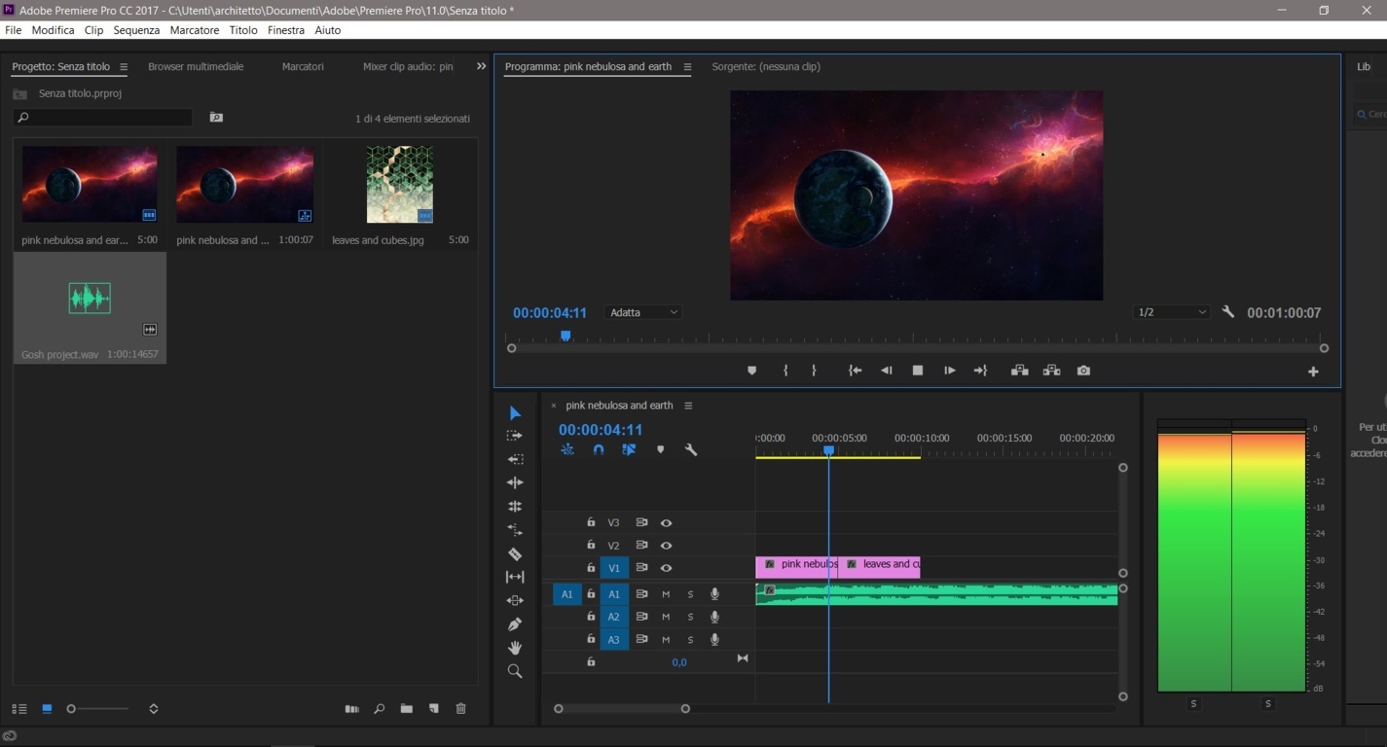The image size is (1387, 747).
Task: Open the 1/2 playback resolution dropdown
Action: tap(1172, 312)
